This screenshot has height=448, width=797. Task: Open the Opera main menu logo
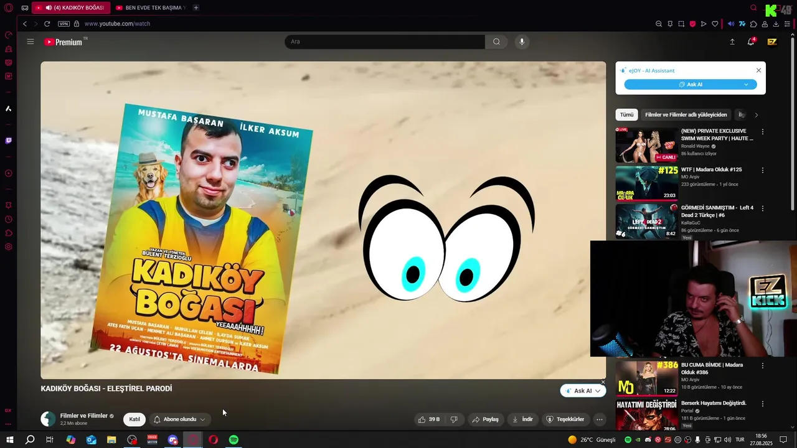pyautogui.click(x=9, y=7)
